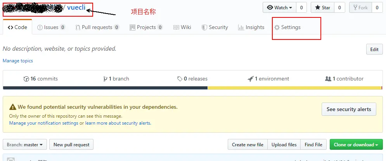Click the yellow segment of language bar
Image resolution: width=386 pixels, height=161 pixels.
click(294, 88)
